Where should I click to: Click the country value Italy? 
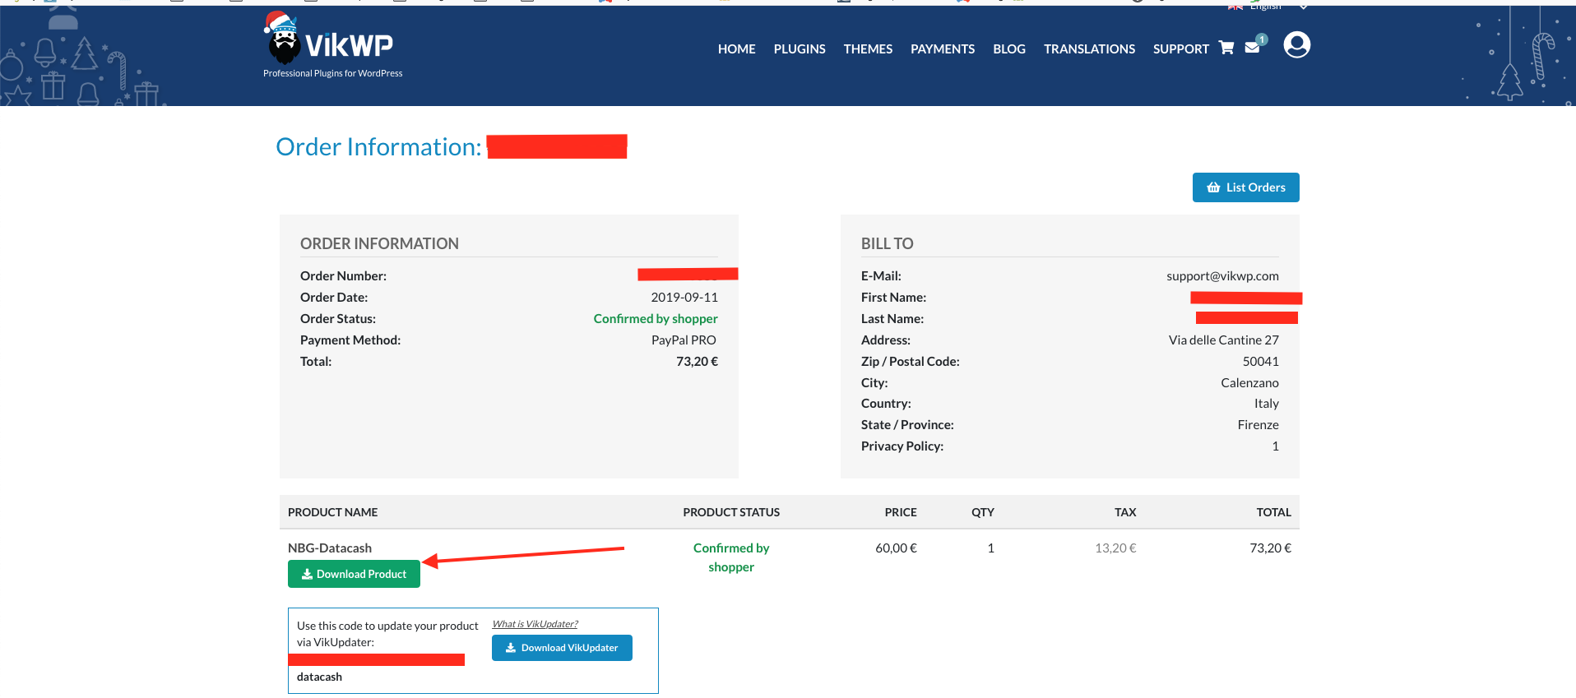click(x=1266, y=404)
